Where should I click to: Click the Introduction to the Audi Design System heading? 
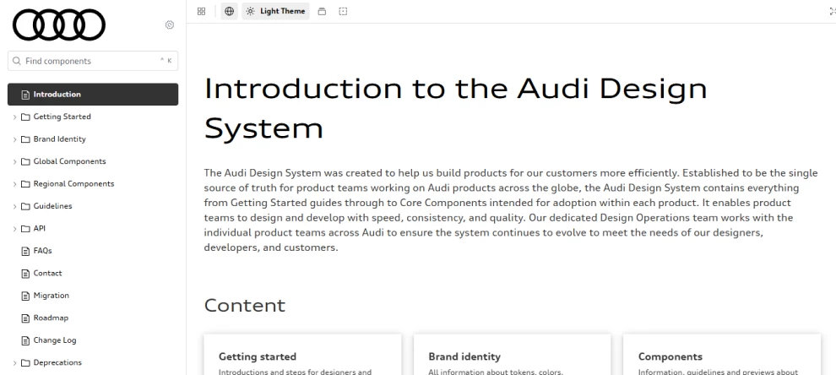456,108
